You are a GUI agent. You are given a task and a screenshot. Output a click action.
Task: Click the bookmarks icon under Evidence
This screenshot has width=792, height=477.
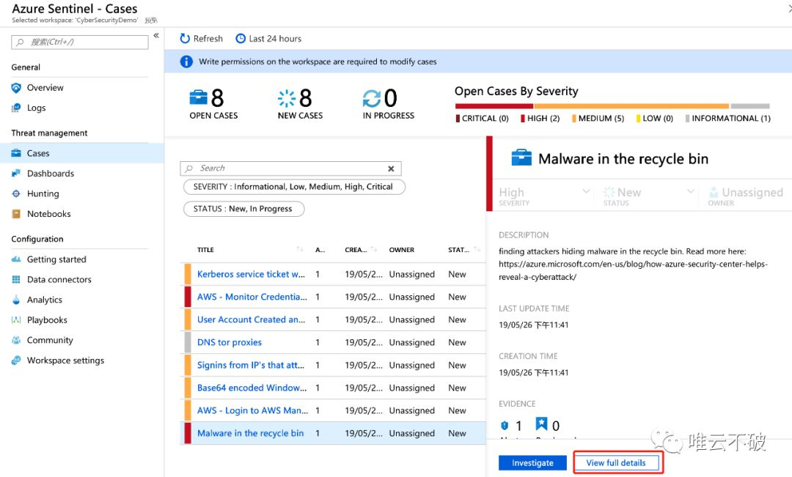click(x=541, y=424)
